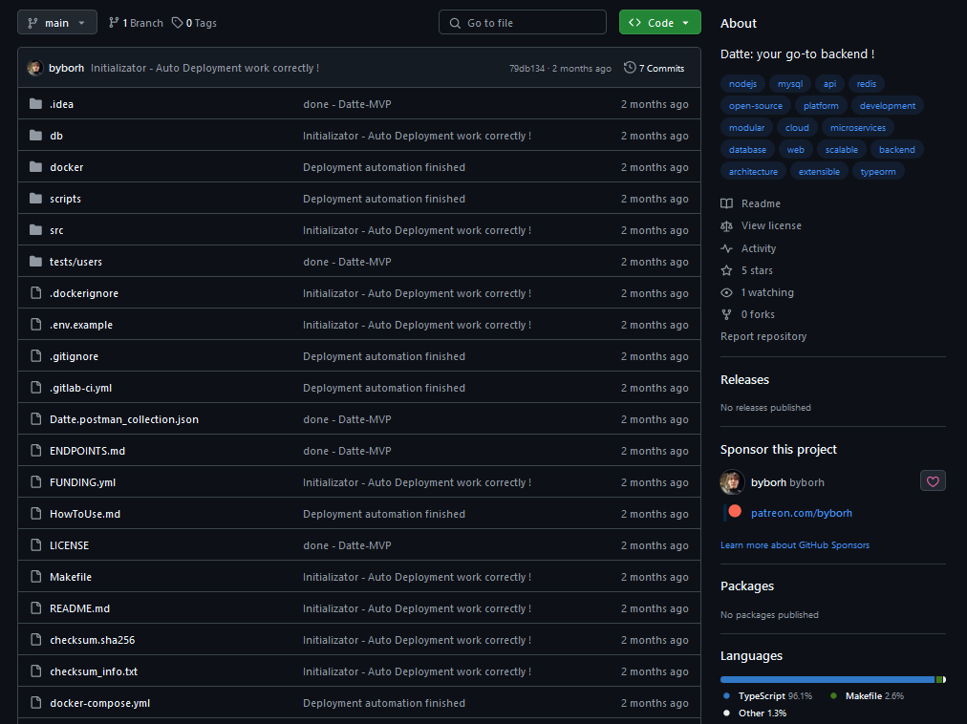
Task: Open the src folder
Action: pyautogui.click(x=56, y=230)
